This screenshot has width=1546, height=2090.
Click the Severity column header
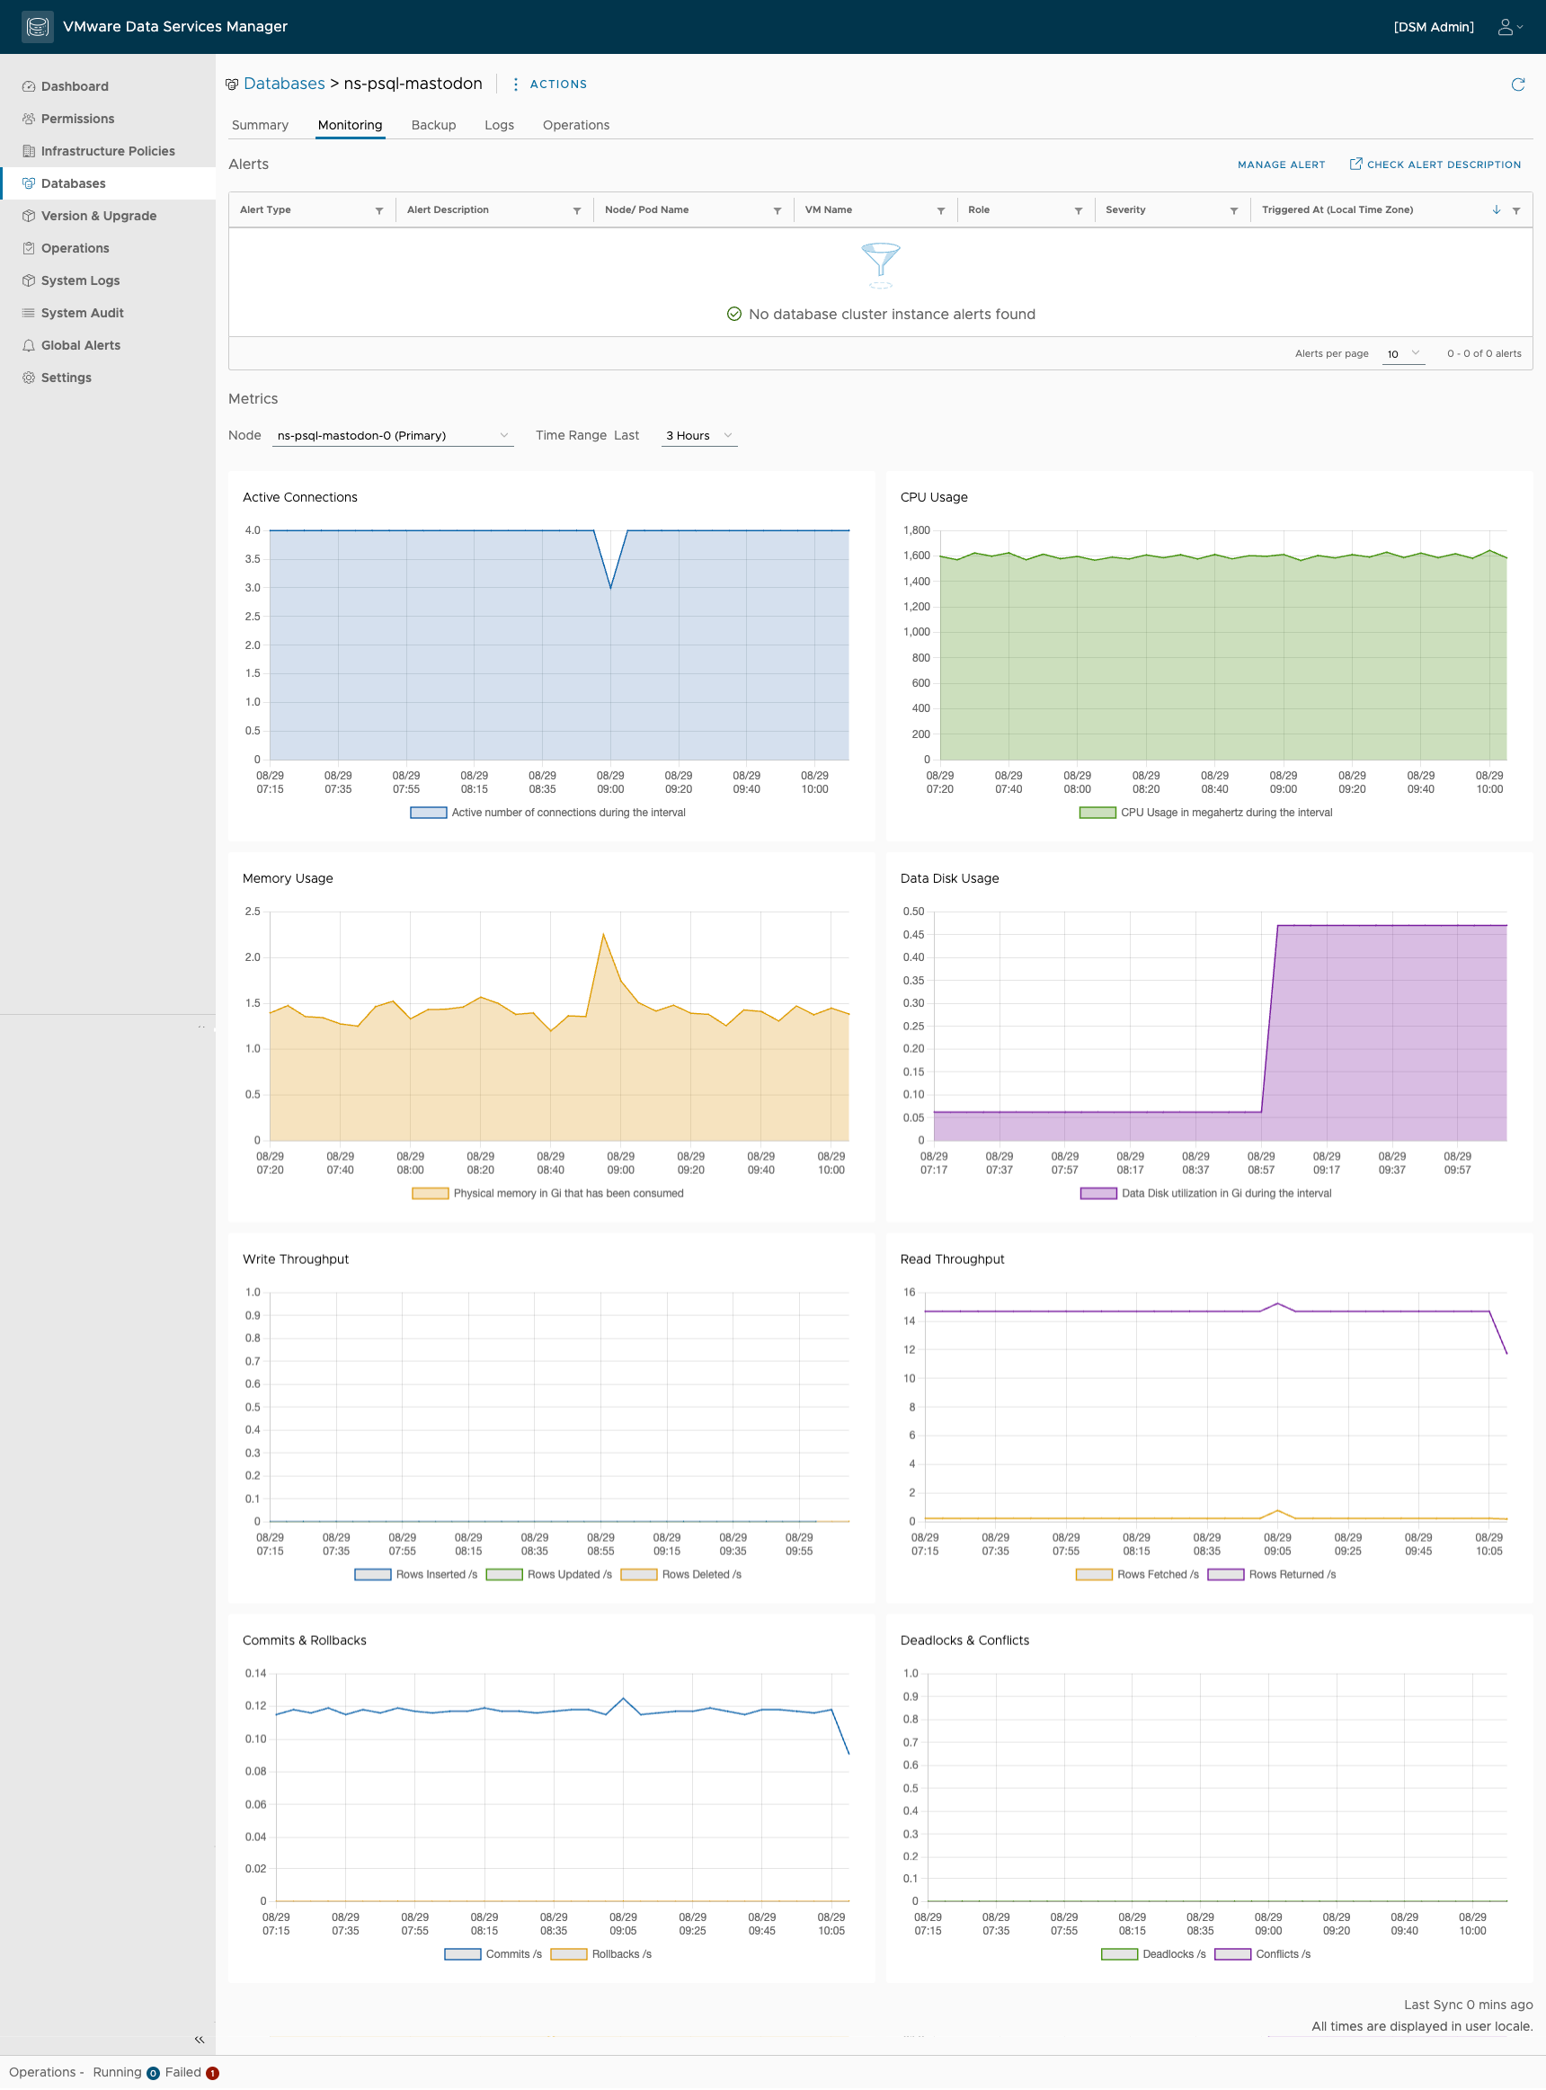point(1124,209)
